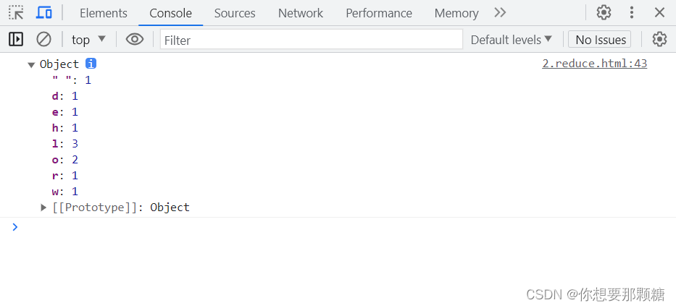Screen dimensions: 676x308
Task: Switch to the Network tab
Action: [x=301, y=13]
